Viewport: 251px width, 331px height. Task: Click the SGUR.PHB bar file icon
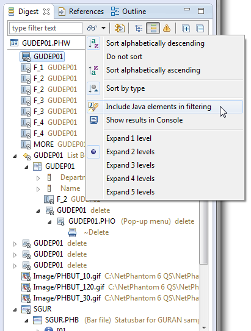pyautogui.click(x=37, y=320)
